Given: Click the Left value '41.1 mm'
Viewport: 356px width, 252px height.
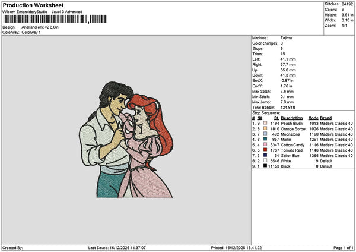Looking at the screenshot, I should [x=288, y=59].
